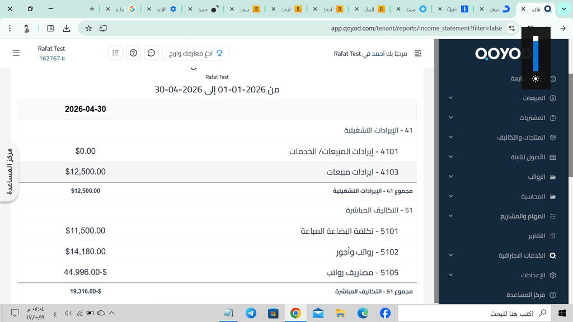573x322 pixels.
Task: Click the 5105 - مصاريف رواتب row label
Action: (362, 273)
